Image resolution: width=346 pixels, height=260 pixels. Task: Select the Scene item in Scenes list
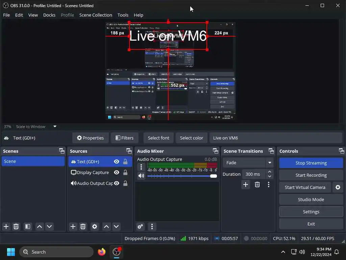coord(33,161)
